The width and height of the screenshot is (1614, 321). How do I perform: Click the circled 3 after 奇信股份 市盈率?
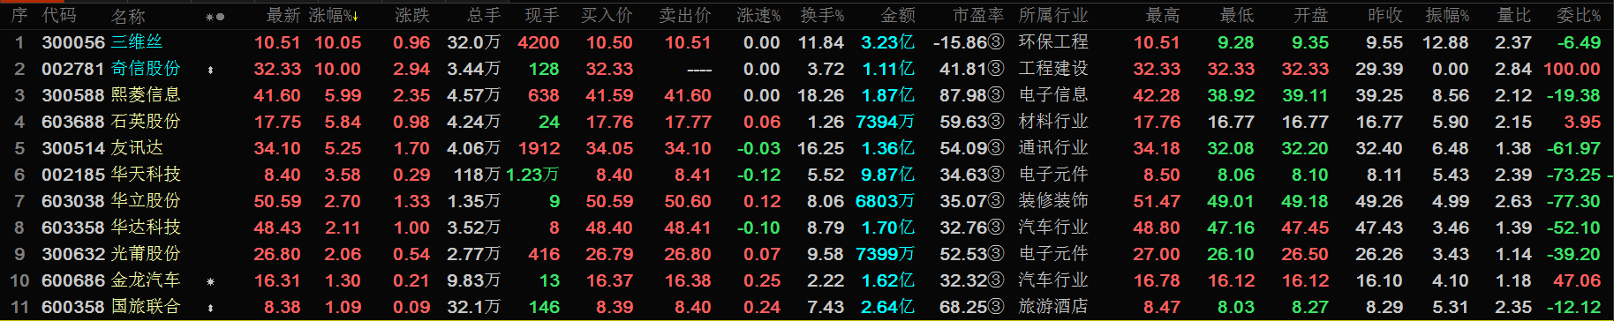(x=996, y=69)
